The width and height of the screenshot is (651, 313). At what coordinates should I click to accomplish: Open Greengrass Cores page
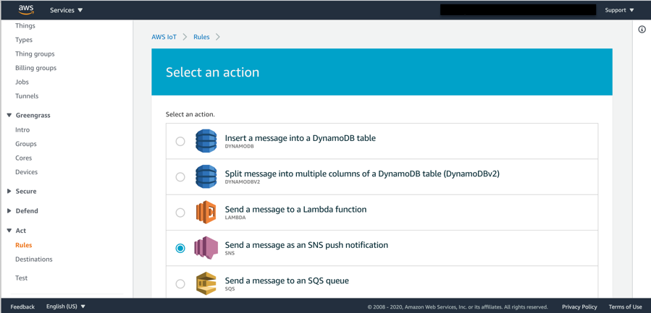(x=23, y=158)
